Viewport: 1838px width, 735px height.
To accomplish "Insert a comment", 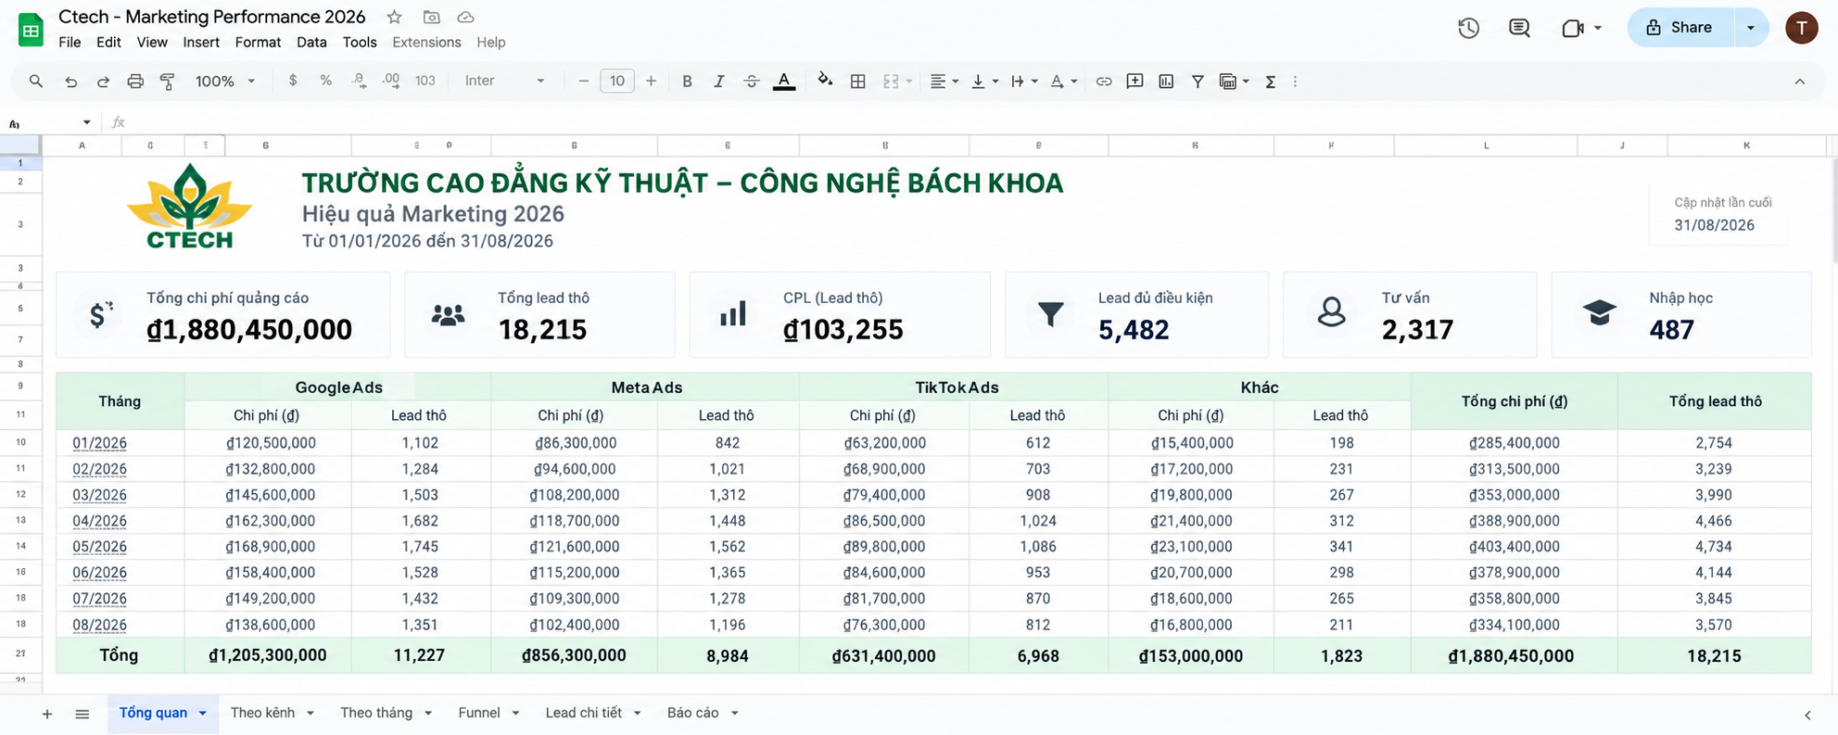I will [x=1134, y=82].
